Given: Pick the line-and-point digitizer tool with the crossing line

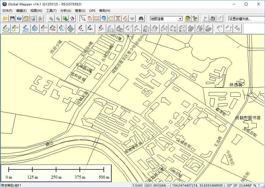Looking at the screenshot, I should coord(90,28).
